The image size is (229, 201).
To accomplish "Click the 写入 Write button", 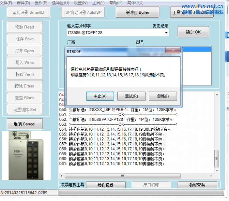I will (25, 62).
